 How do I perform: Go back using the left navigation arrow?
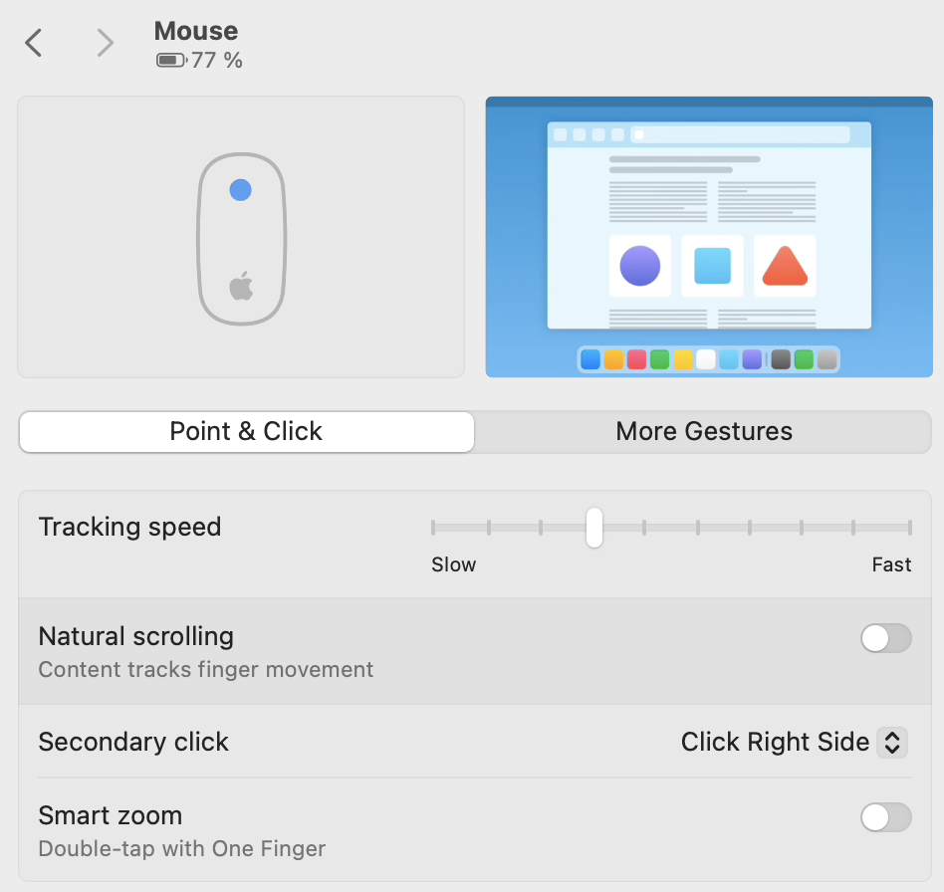click(x=33, y=42)
